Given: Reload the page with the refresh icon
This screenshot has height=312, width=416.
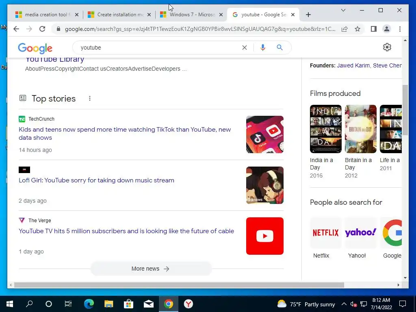Looking at the screenshot, I should pyautogui.click(x=42, y=29).
